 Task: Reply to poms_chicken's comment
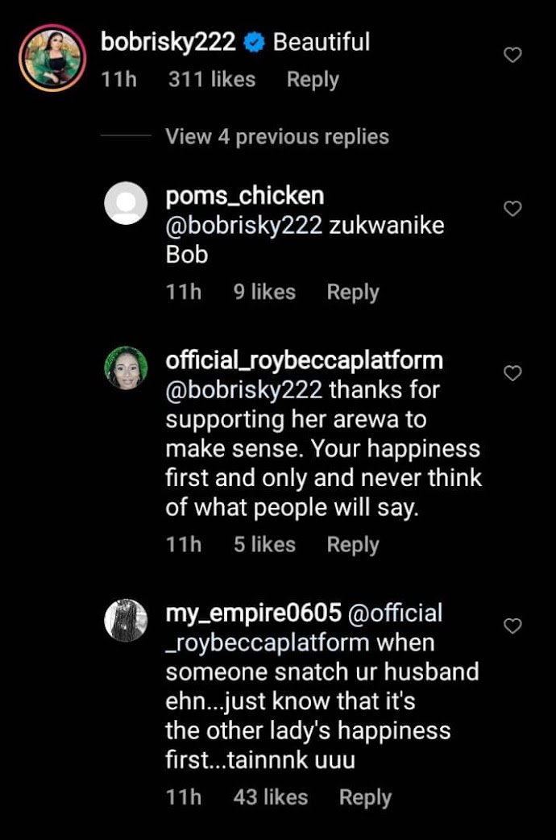point(353,293)
